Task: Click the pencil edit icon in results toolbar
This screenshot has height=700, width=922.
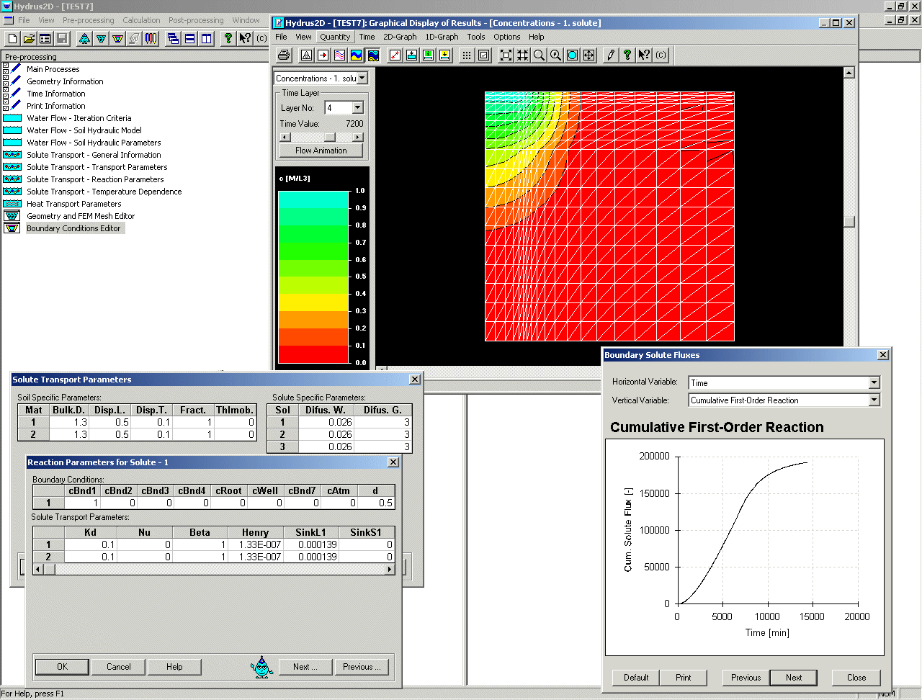Action: (x=611, y=55)
